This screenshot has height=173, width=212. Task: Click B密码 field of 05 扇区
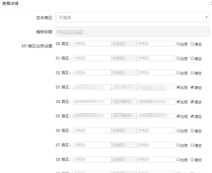point(156,116)
